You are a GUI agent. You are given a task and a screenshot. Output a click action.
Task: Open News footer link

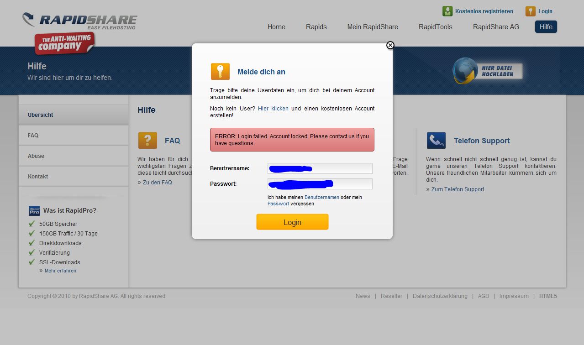(x=363, y=296)
